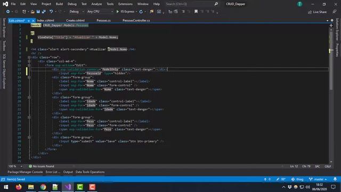
Task: Click the Save All icon
Action: 44,12
